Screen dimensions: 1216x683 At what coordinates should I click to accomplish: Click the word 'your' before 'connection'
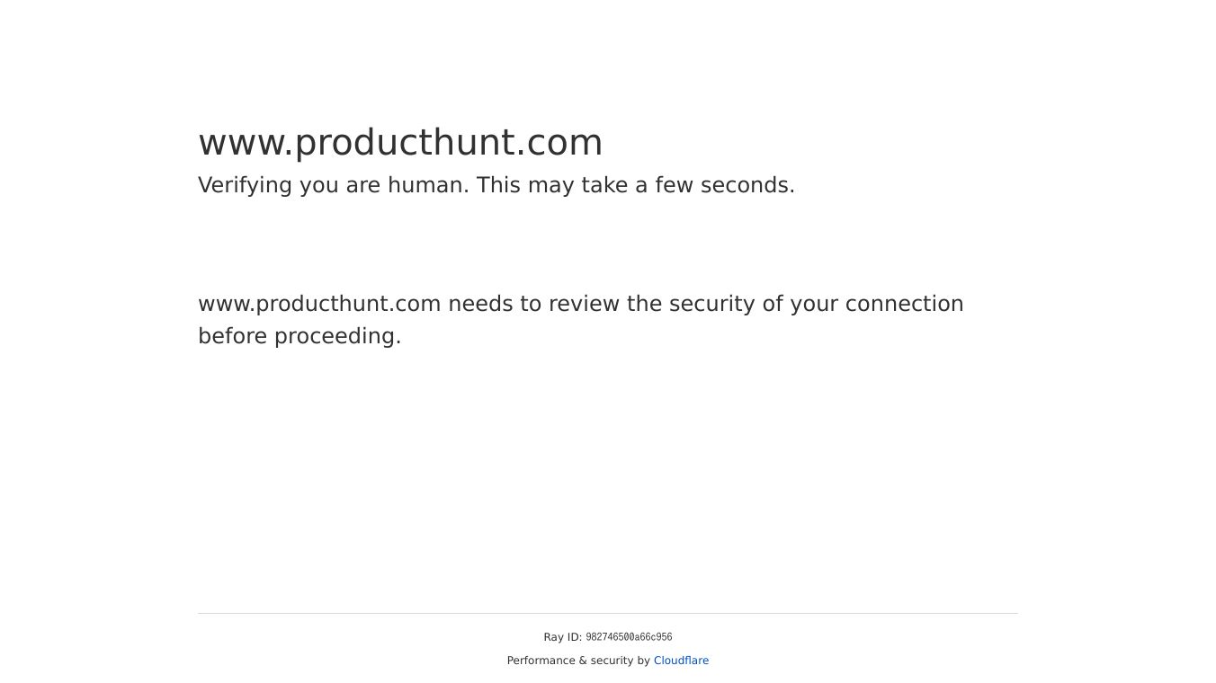(813, 304)
